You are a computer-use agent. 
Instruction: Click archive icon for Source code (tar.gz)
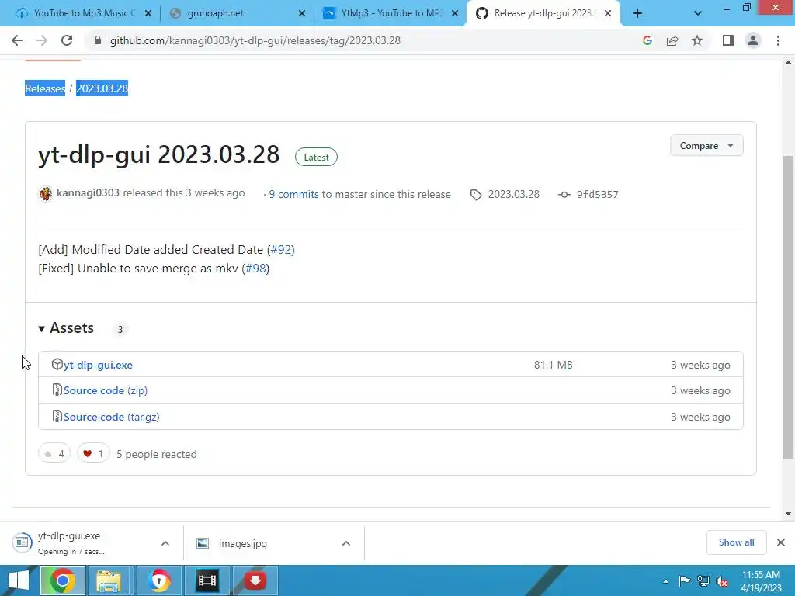(x=57, y=416)
